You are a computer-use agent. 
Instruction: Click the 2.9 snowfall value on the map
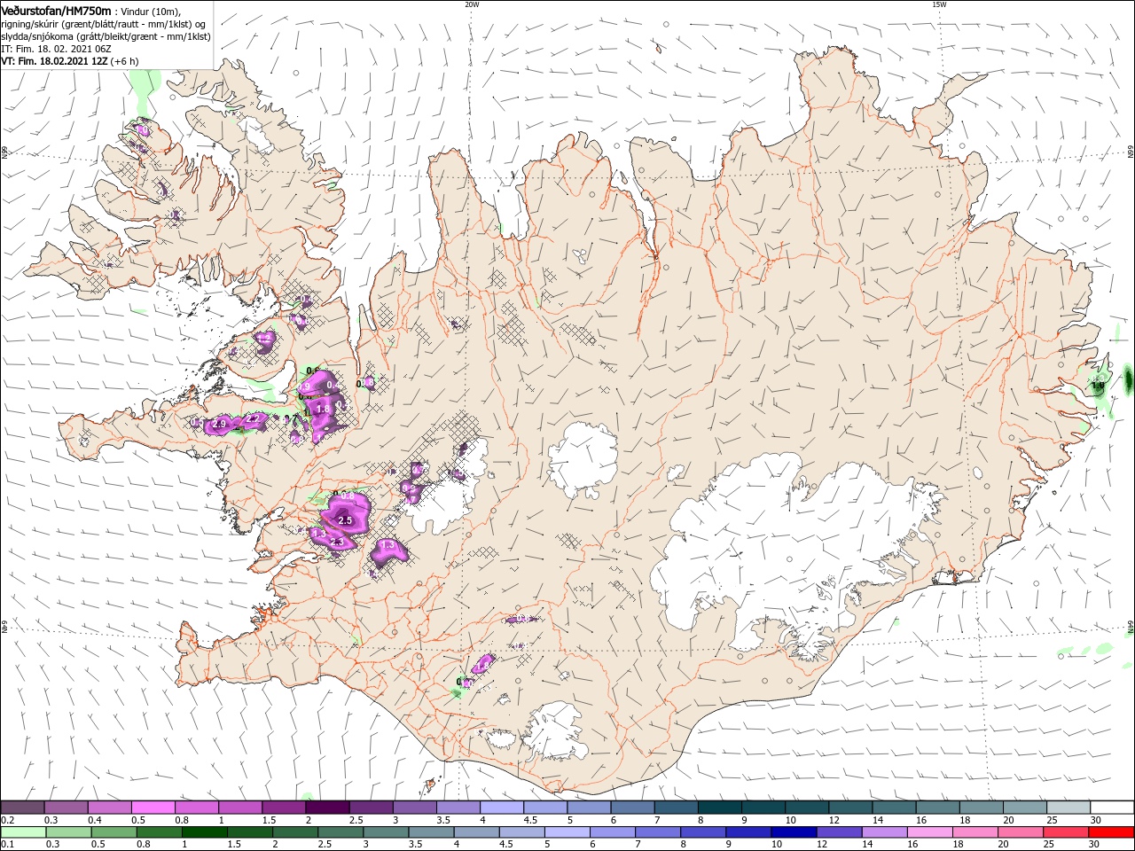click(220, 425)
